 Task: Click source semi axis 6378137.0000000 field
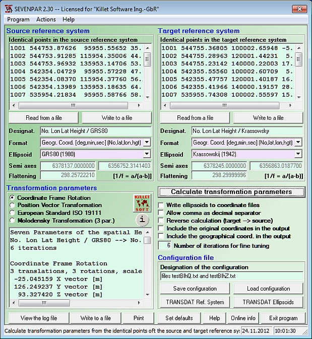pyautogui.click(x=68, y=166)
